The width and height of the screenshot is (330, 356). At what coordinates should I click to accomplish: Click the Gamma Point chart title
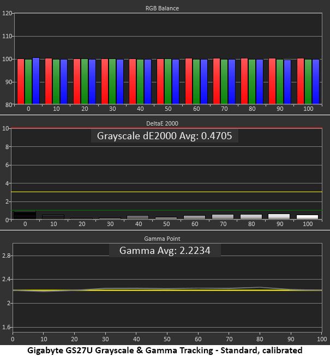click(x=162, y=239)
